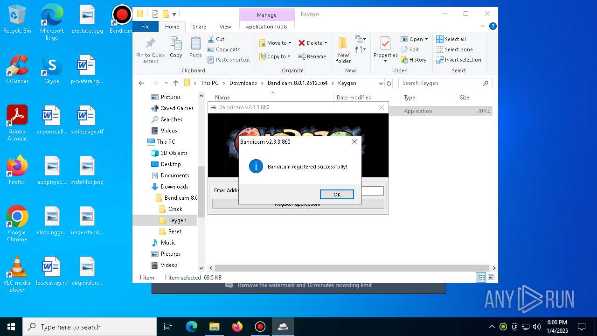Open the File menu tab
This screenshot has height=336, width=597.
(x=146, y=27)
